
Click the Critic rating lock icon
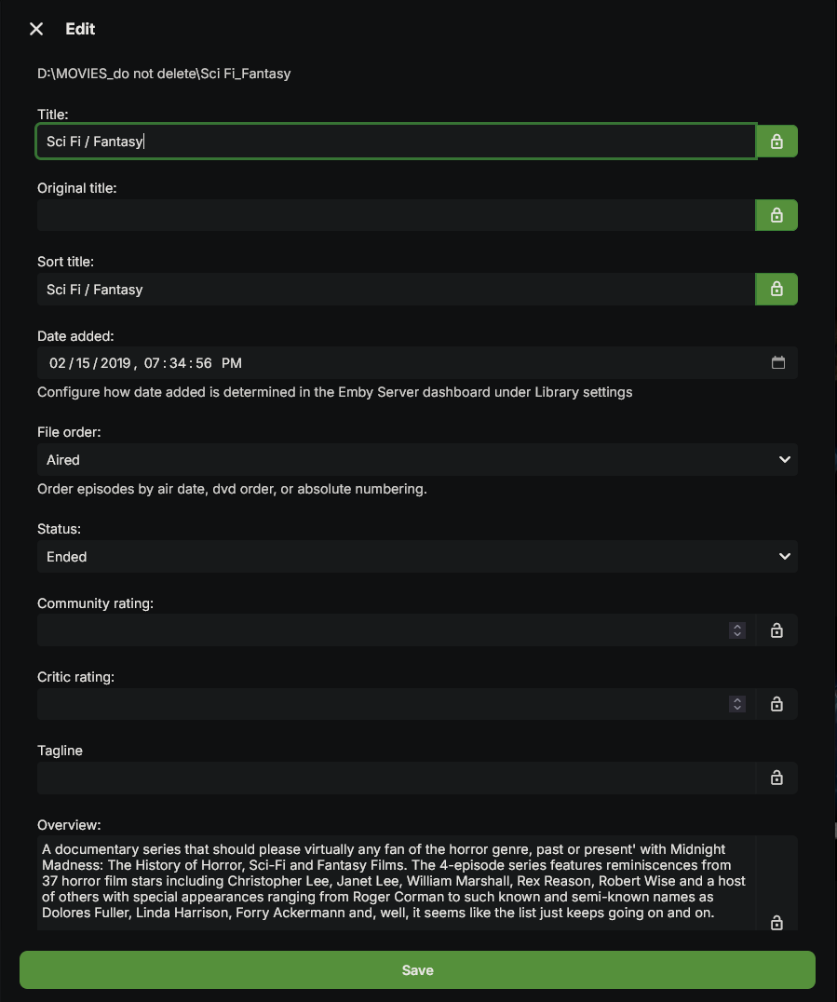tap(776, 704)
